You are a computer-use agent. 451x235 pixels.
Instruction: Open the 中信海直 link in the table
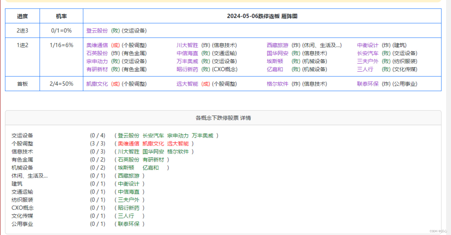point(187,53)
